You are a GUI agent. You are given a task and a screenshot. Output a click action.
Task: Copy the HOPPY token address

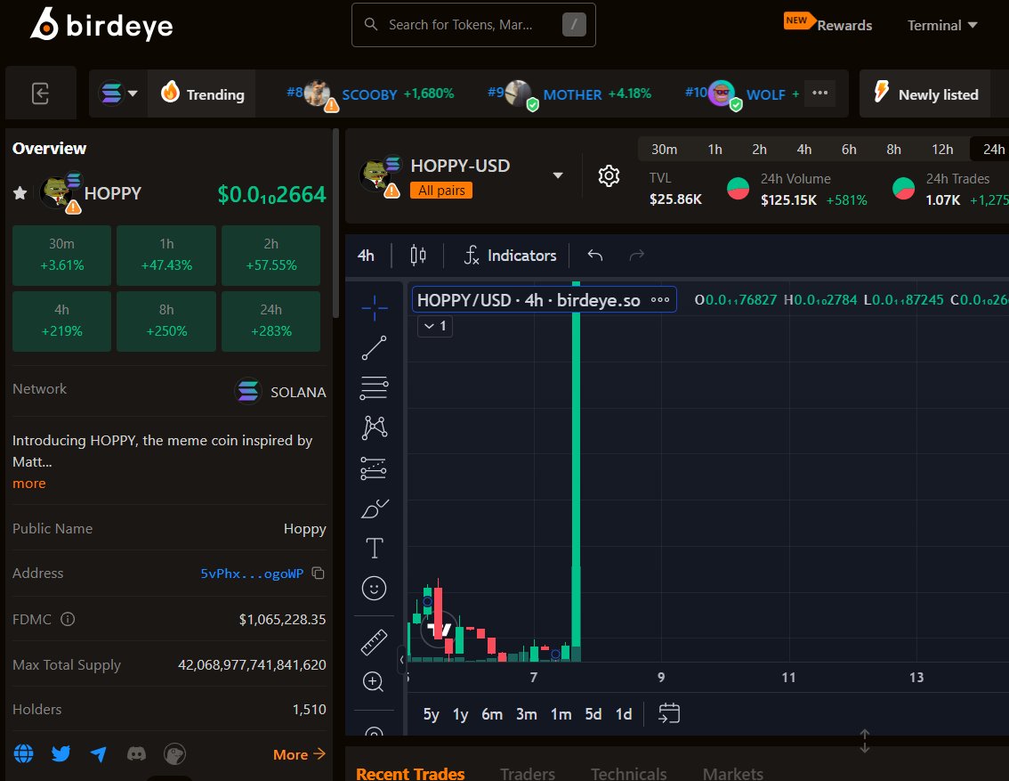[x=318, y=573]
